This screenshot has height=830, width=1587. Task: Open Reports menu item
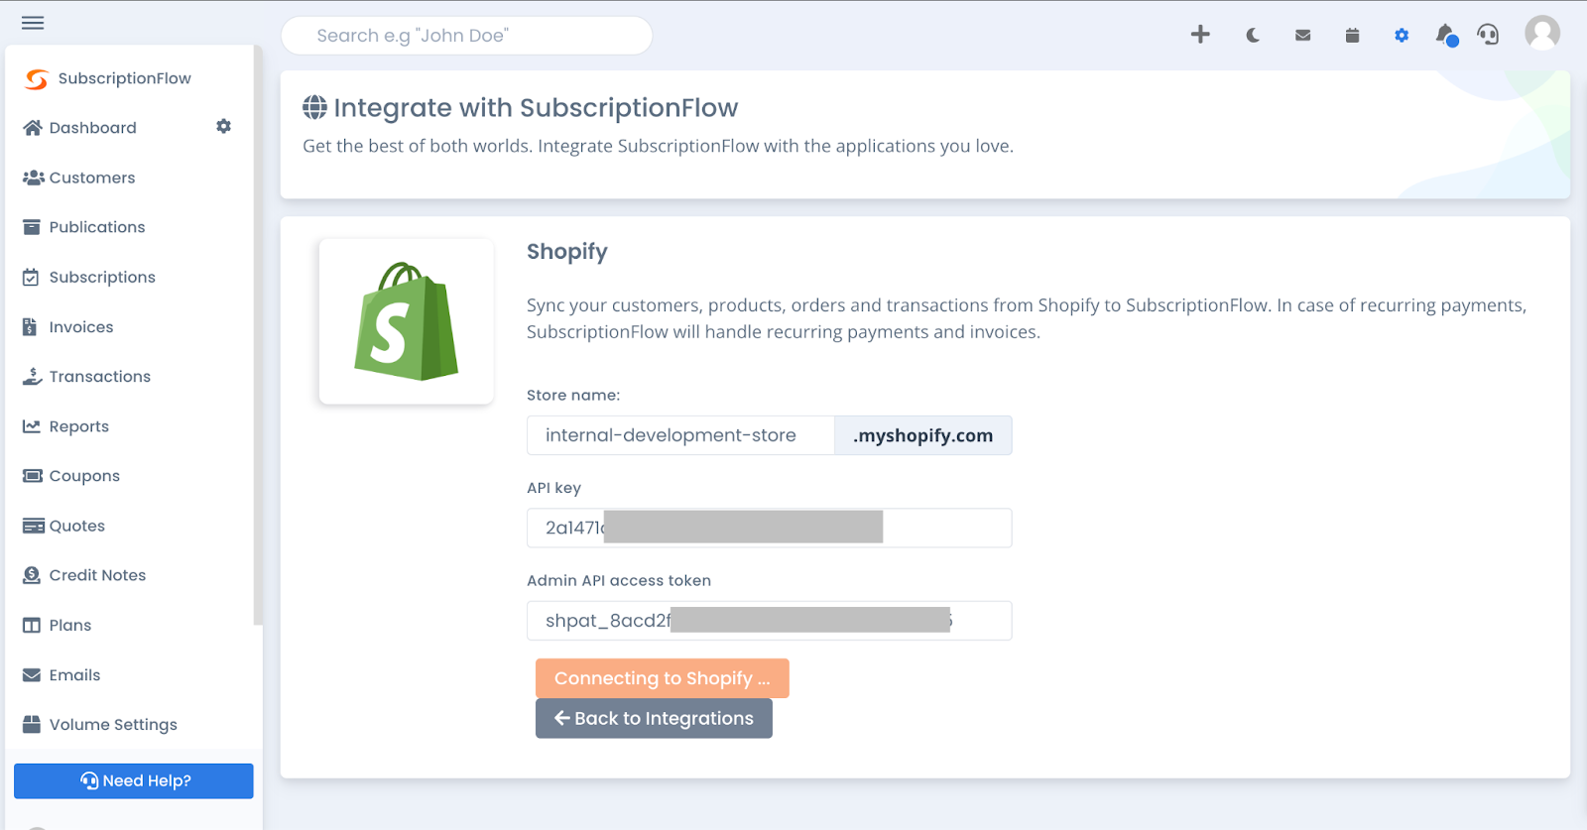coord(79,426)
